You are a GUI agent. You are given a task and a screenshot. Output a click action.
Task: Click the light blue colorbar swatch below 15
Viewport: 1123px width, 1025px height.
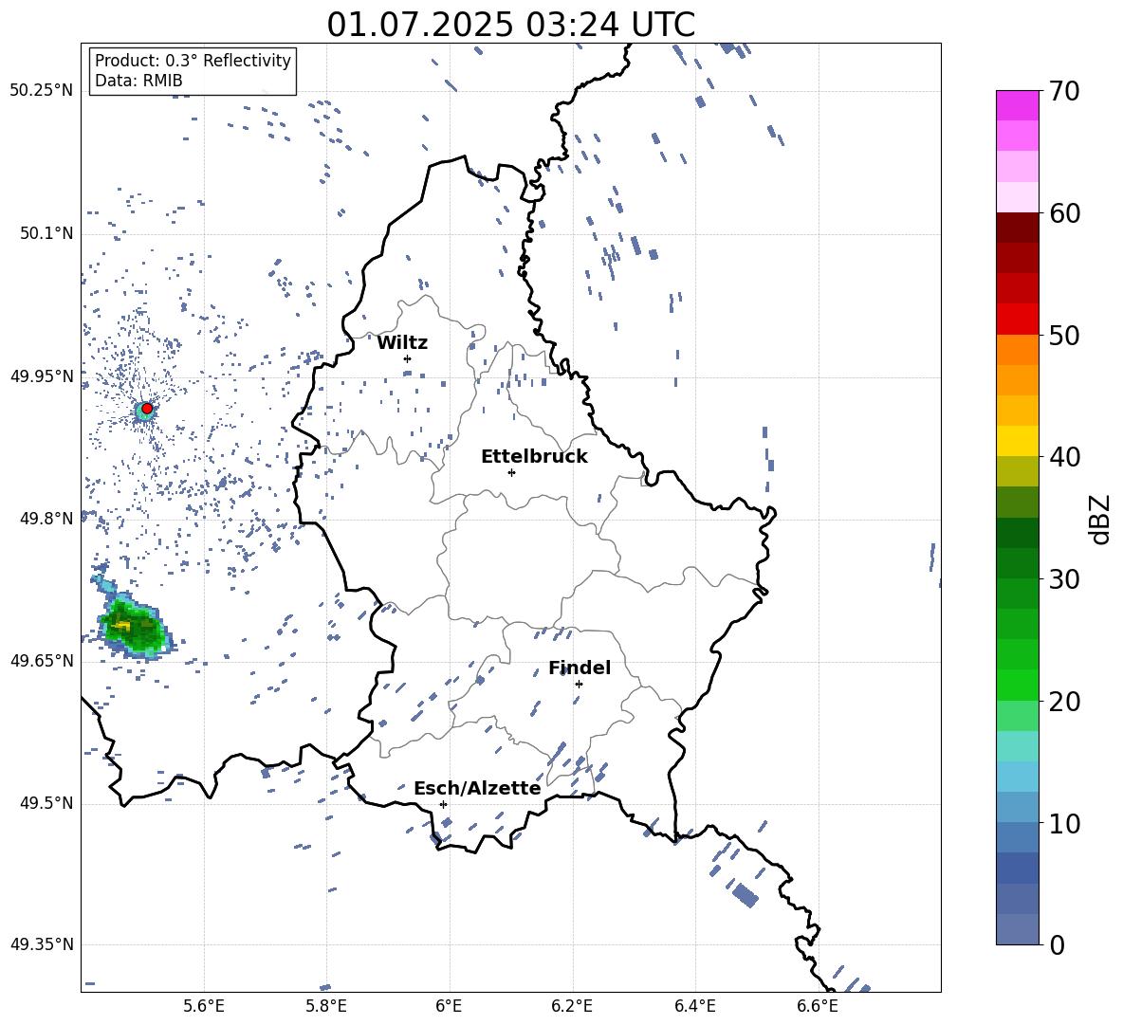click(x=1017, y=777)
